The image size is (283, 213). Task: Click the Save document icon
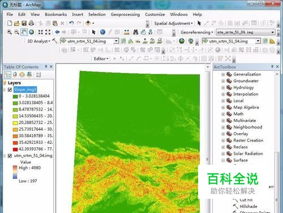tap(24, 23)
